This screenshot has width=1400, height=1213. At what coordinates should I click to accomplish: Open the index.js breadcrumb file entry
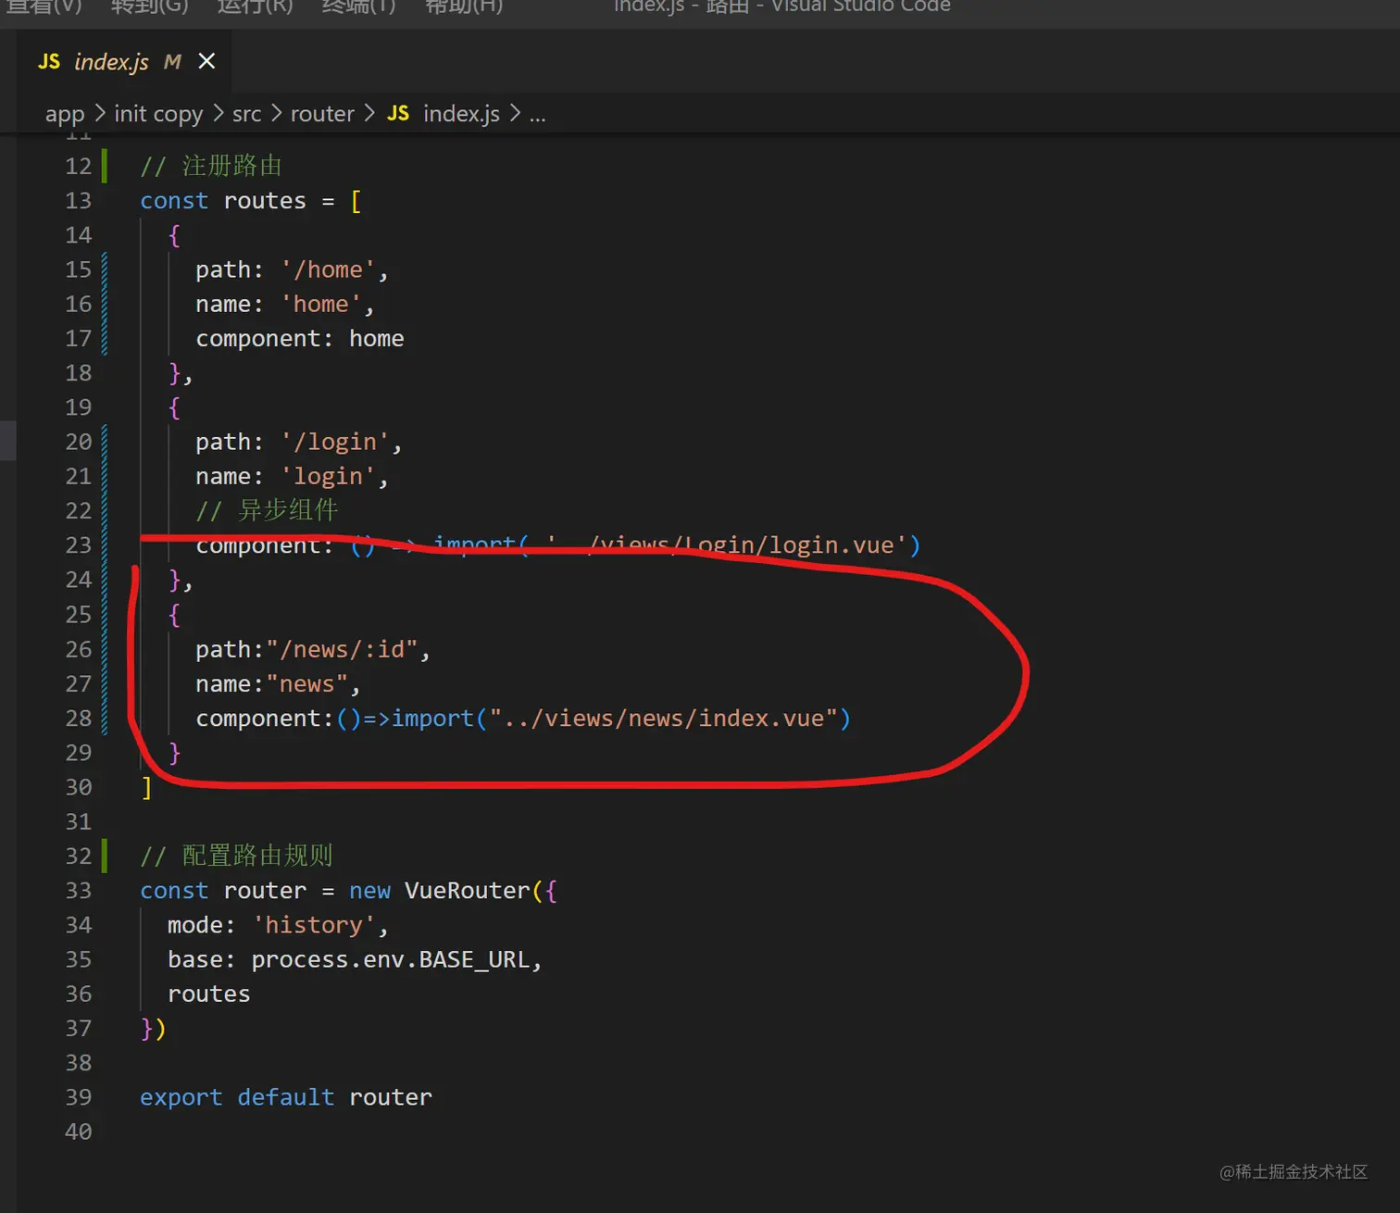[461, 114]
